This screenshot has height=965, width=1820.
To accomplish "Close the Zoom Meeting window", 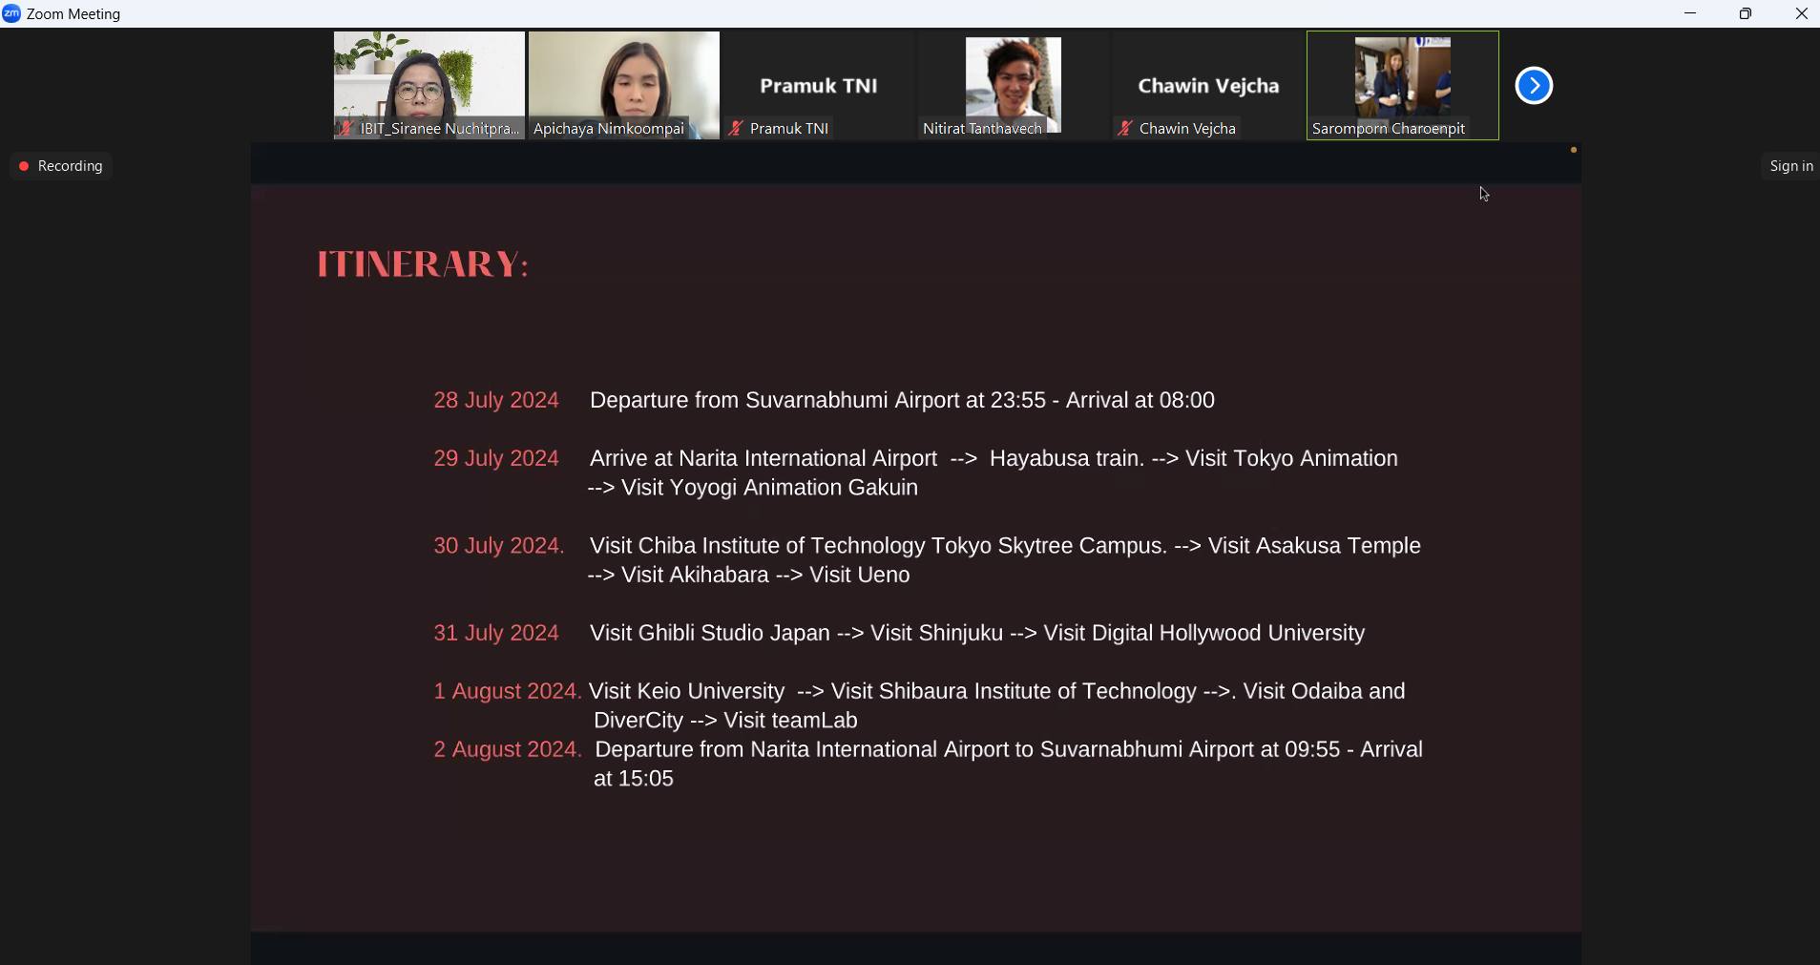I will pyautogui.click(x=1801, y=14).
